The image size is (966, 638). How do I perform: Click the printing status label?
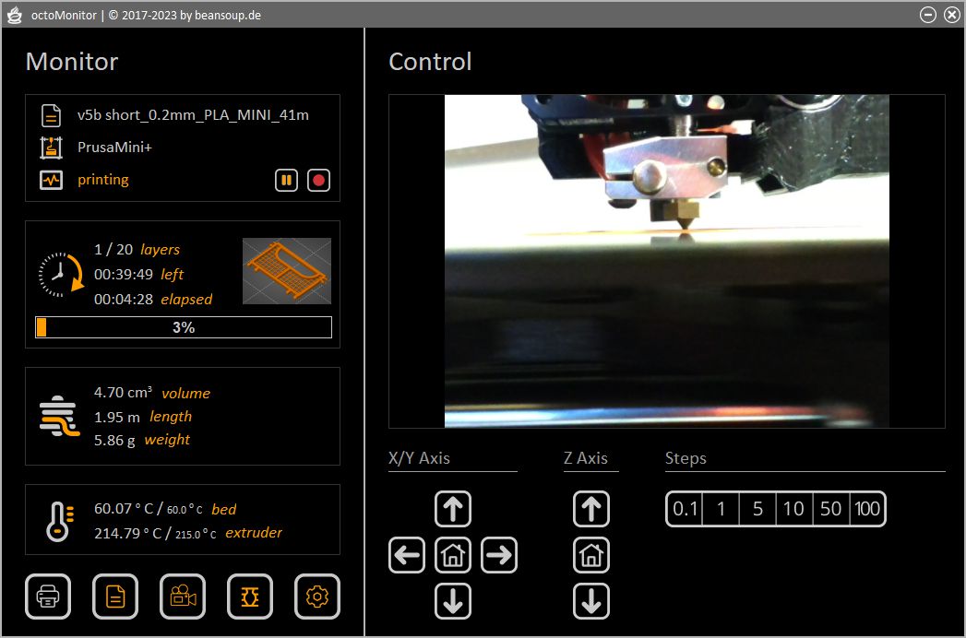click(103, 179)
